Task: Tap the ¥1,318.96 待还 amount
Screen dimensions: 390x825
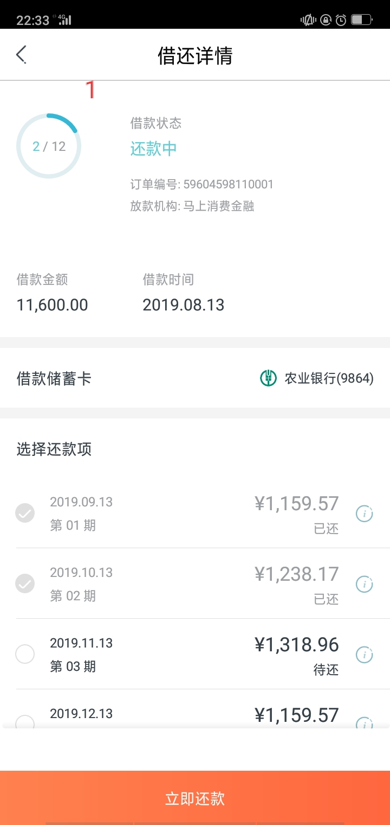Action: point(297,645)
